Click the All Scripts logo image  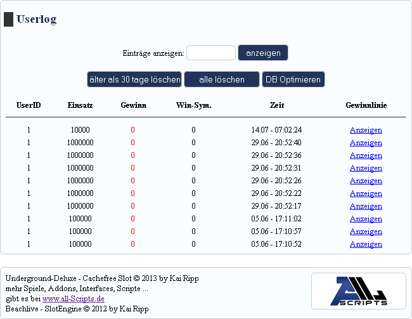click(359, 291)
